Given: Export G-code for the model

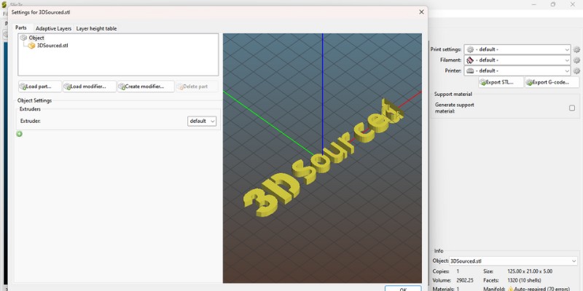Looking at the screenshot, I should (547, 83).
